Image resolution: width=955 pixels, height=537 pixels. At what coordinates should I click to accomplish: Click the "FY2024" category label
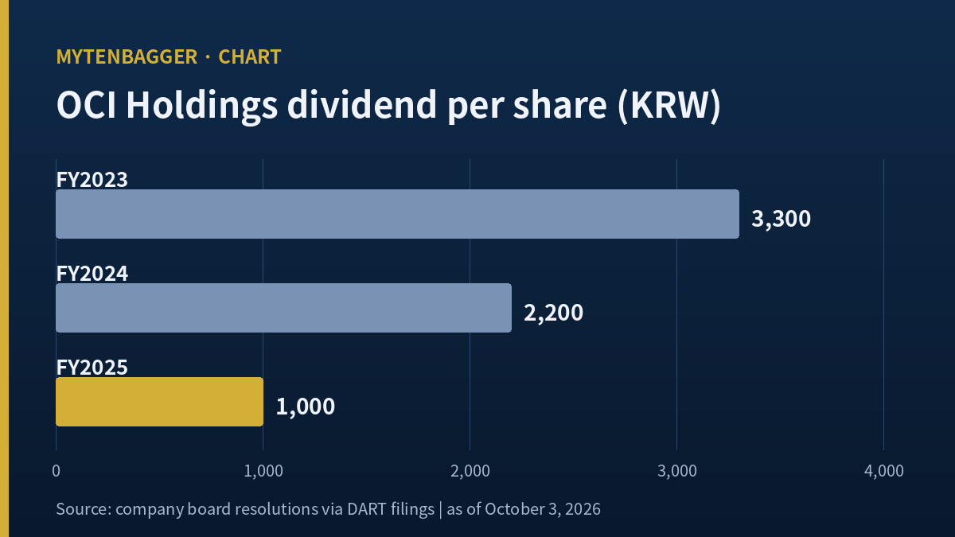click(x=92, y=274)
